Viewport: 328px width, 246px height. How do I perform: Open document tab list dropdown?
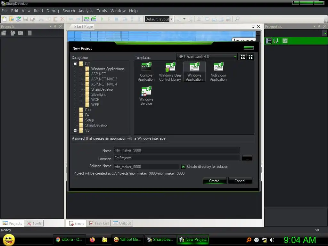(253, 27)
